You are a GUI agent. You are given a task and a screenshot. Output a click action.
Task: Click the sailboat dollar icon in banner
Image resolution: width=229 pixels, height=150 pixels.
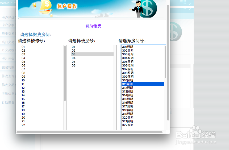[x=46, y=7]
